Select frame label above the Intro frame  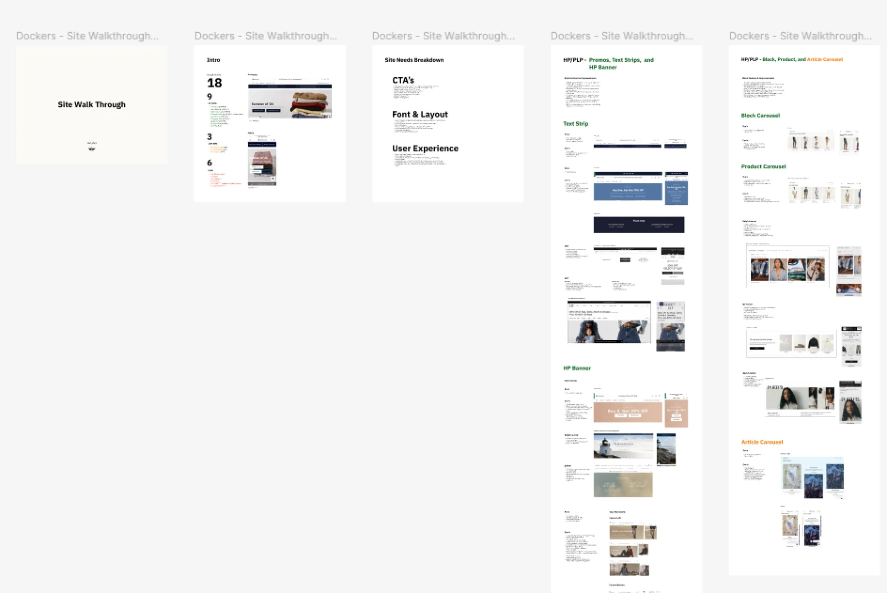[265, 36]
